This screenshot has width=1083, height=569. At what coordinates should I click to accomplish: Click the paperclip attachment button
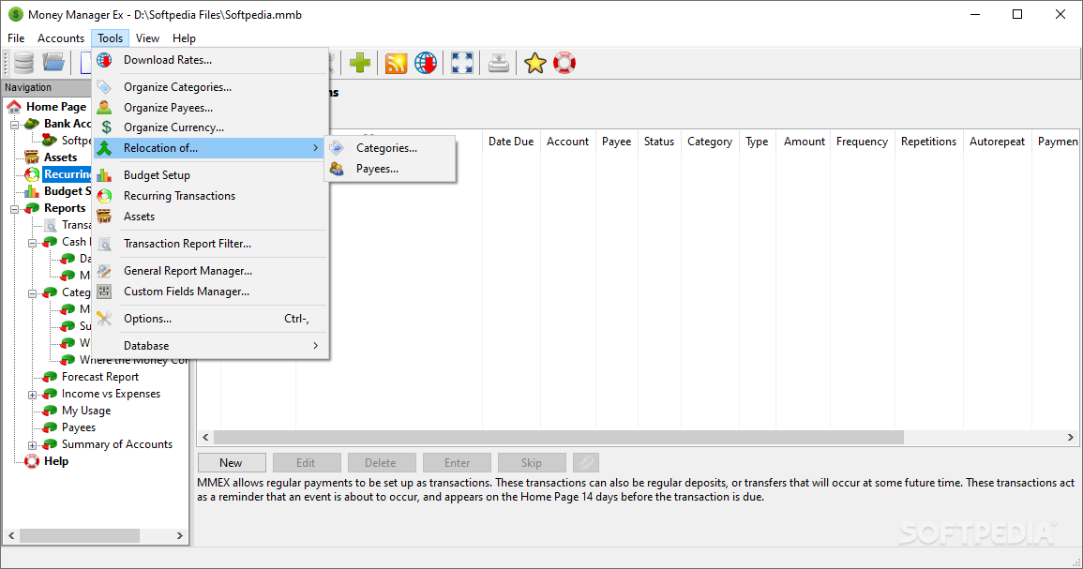(586, 463)
